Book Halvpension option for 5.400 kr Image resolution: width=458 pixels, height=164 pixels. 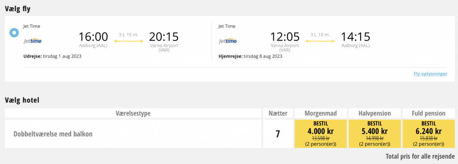(x=374, y=133)
